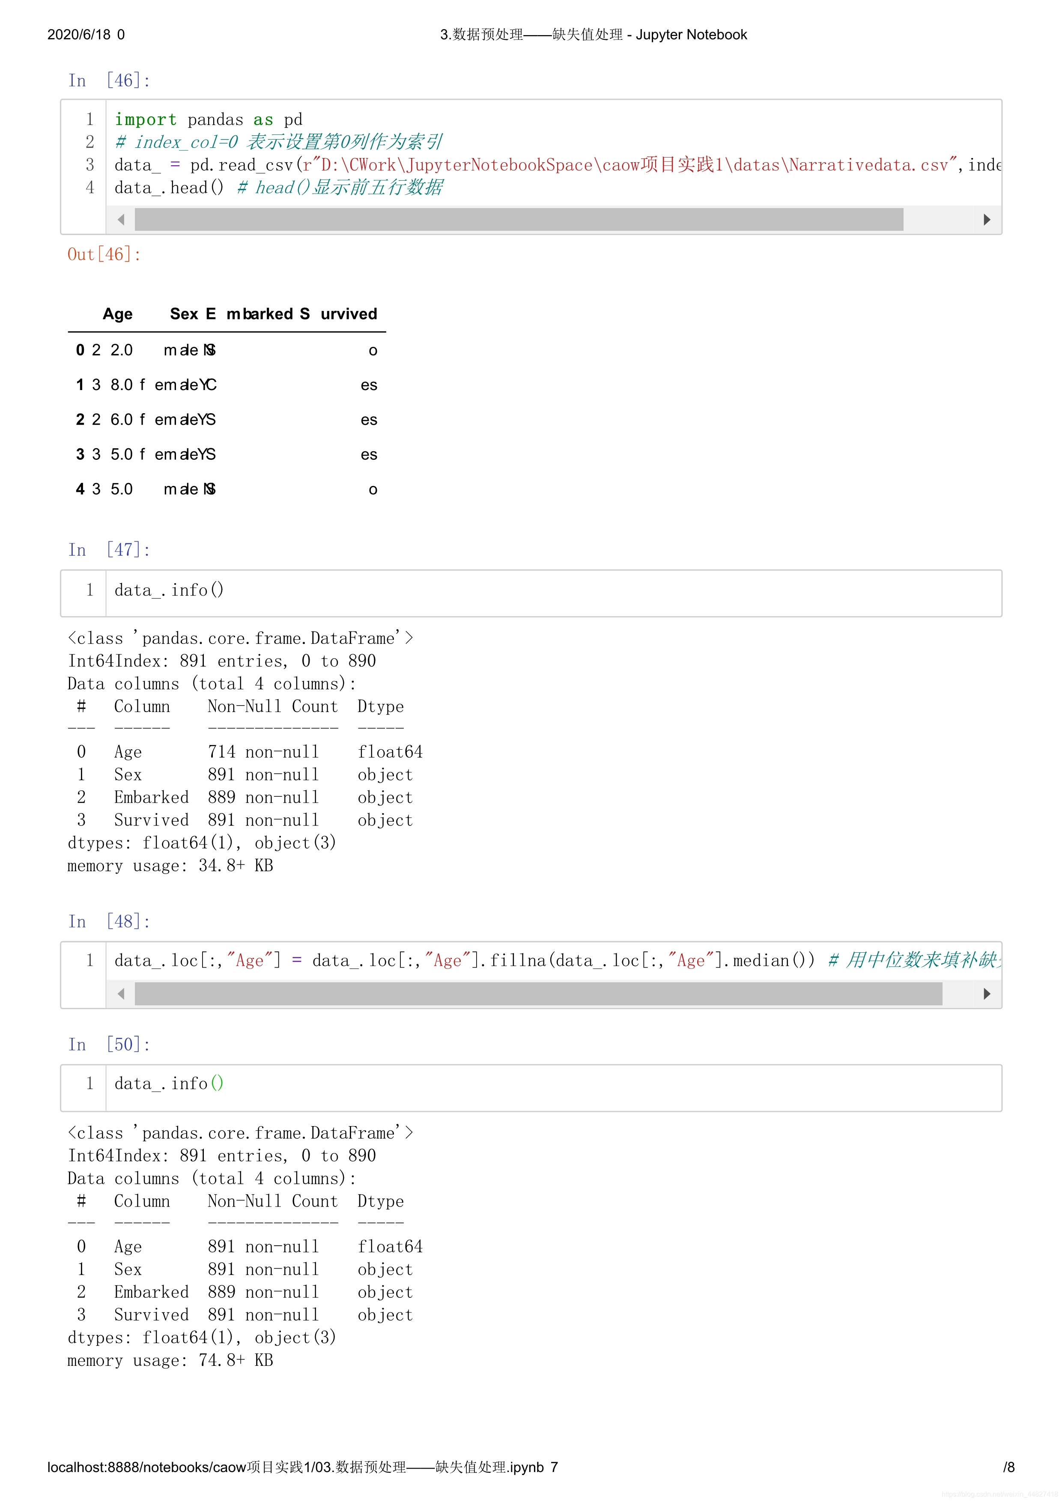Click row index 2 in the output table
1062x1502 pixels.
[x=80, y=419]
